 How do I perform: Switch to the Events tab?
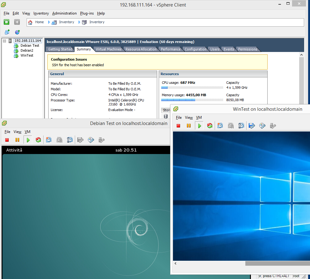click(x=229, y=49)
